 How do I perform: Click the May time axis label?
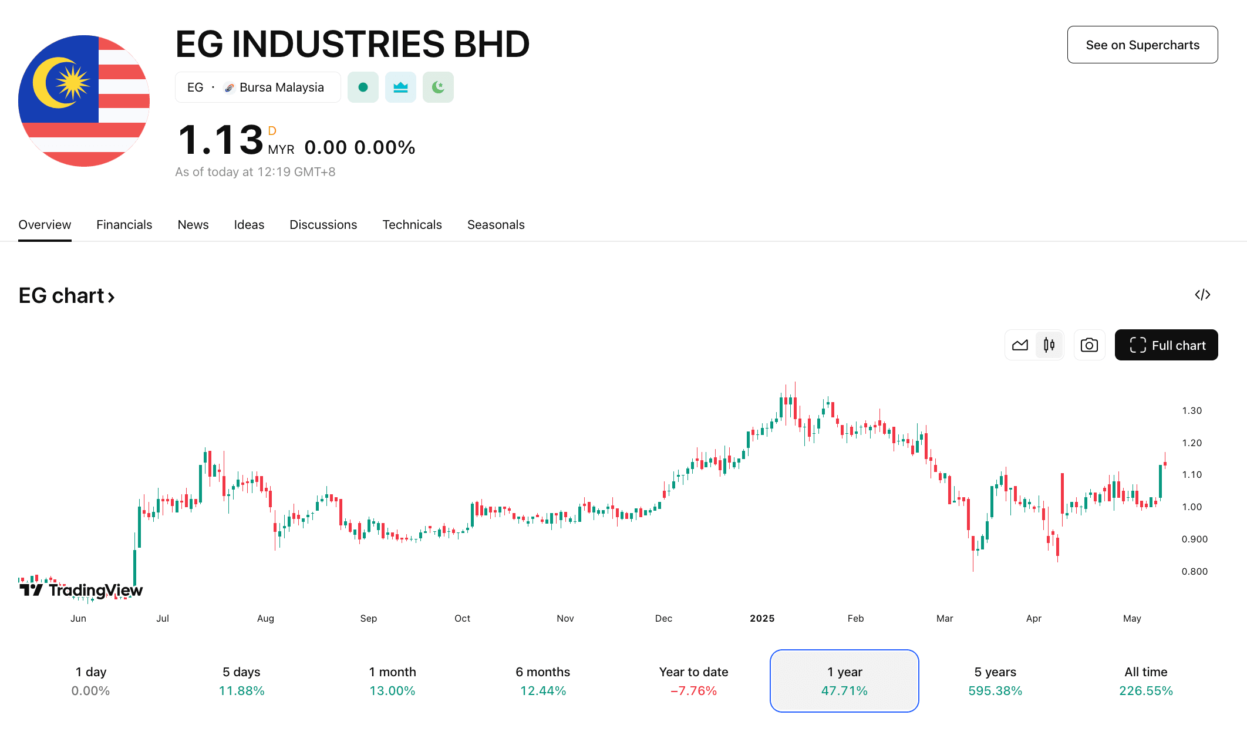click(x=1132, y=618)
